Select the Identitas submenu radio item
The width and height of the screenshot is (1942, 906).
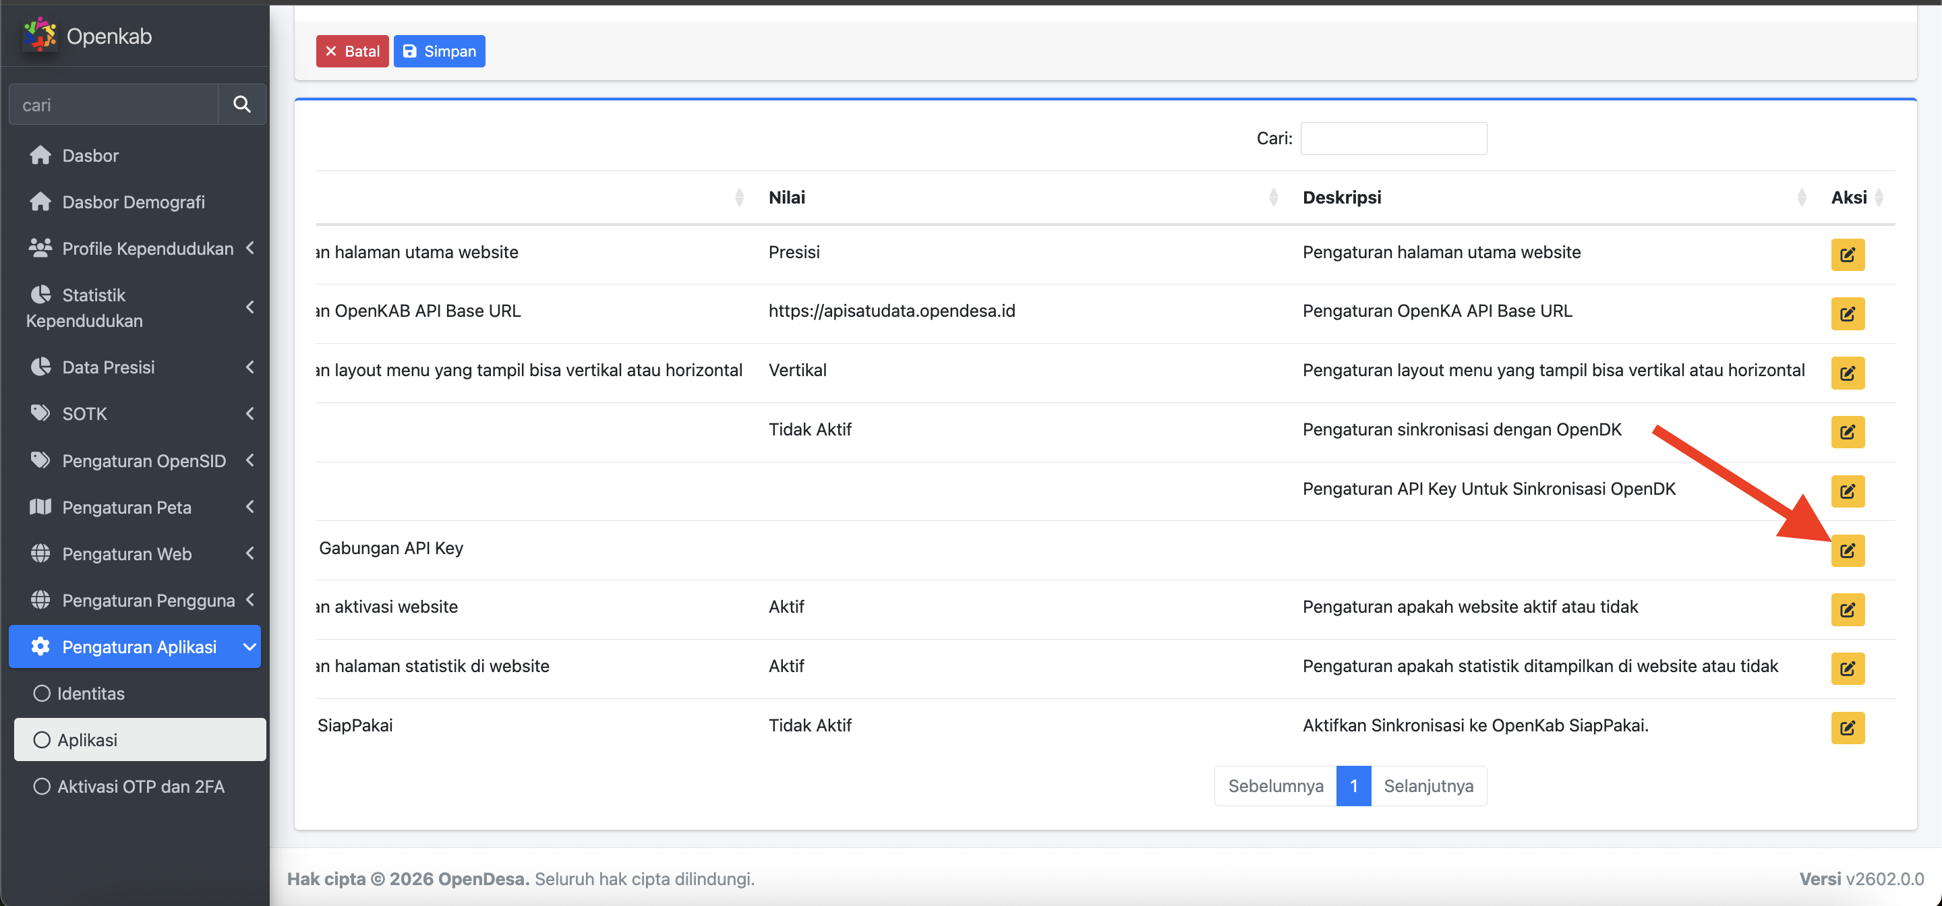90,694
